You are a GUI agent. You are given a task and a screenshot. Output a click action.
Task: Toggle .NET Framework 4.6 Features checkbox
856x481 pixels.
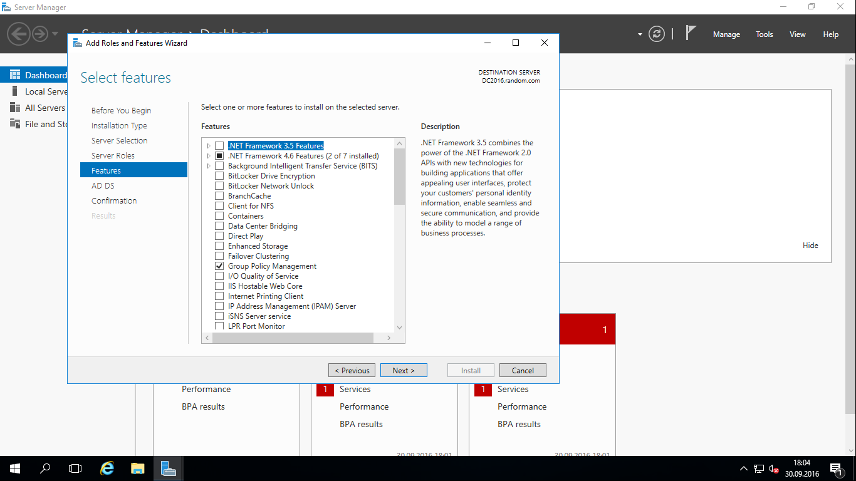(219, 156)
